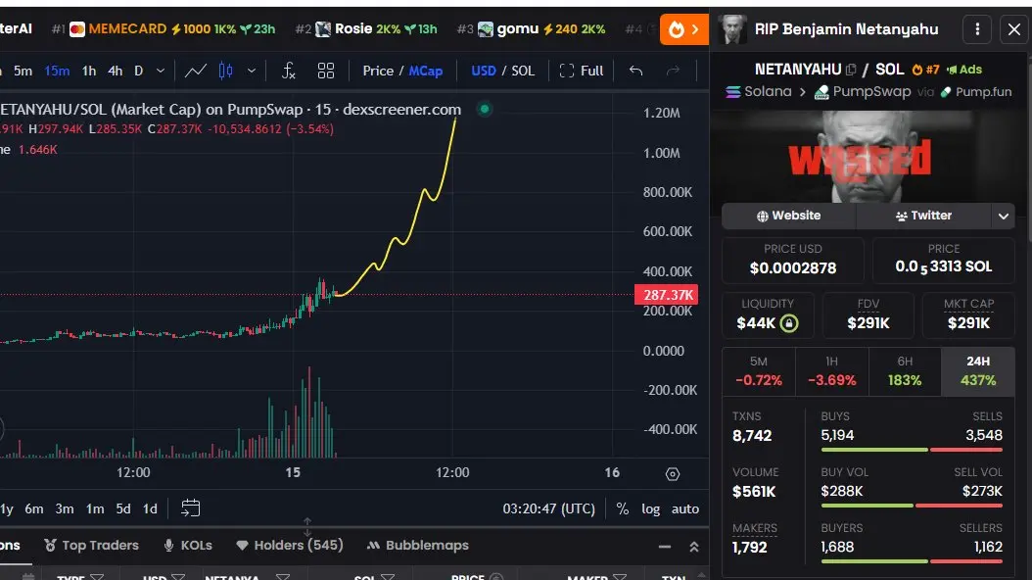Image resolution: width=1032 pixels, height=580 pixels.
Task: Open the Bubblemaps tab
Action: (418, 545)
